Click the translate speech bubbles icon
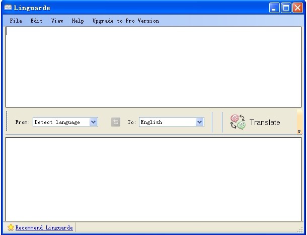The width and height of the screenshot is (307, 235). [x=238, y=122]
